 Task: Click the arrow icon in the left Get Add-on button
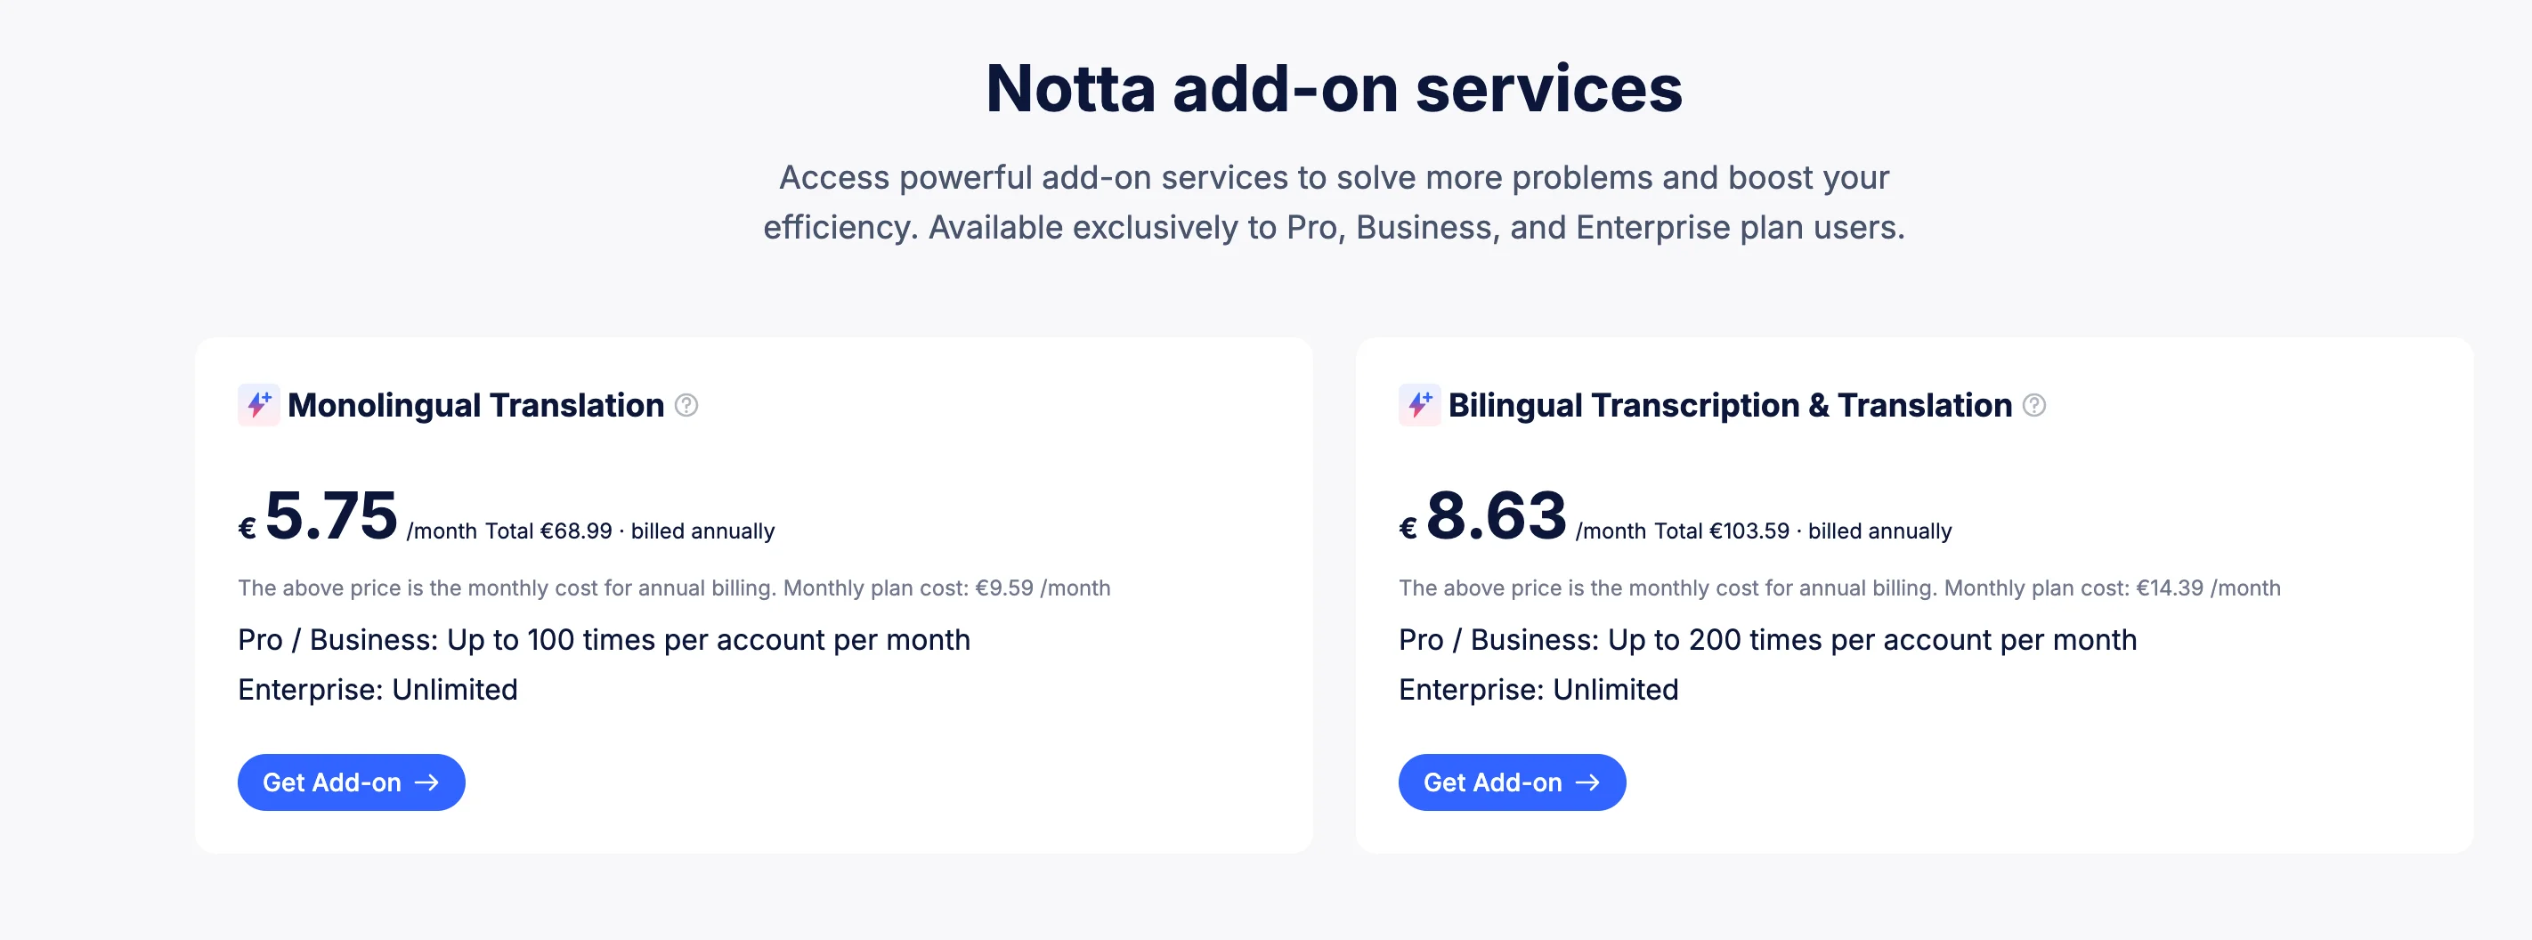click(x=427, y=782)
